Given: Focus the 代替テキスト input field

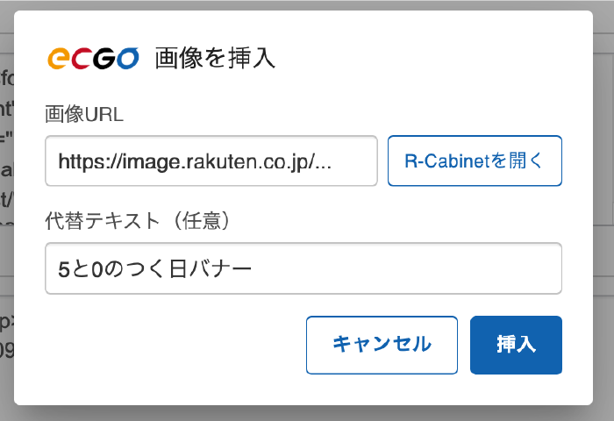Looking at the screenshot, I should coord(303,268).
